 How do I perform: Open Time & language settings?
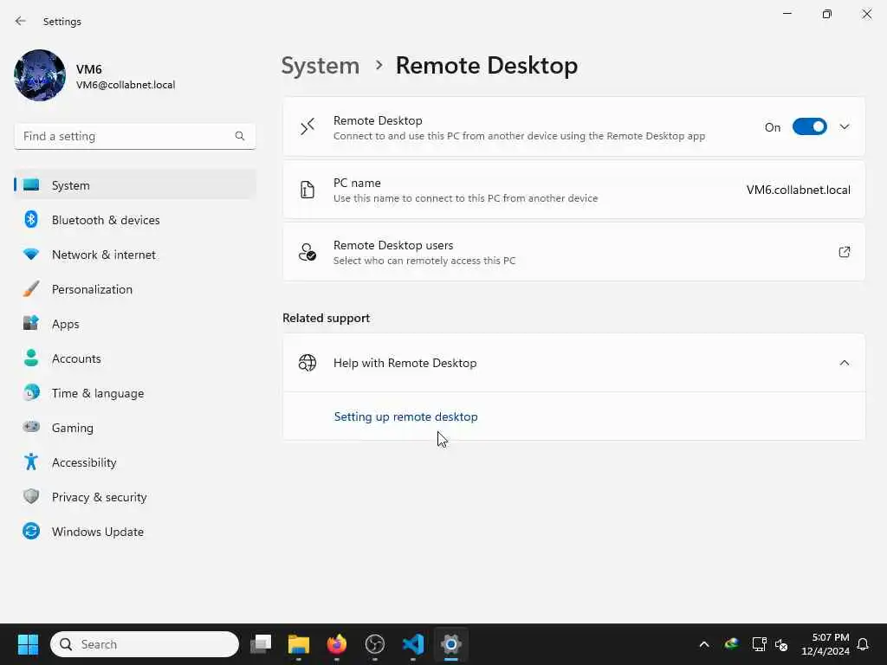[134, 393]
